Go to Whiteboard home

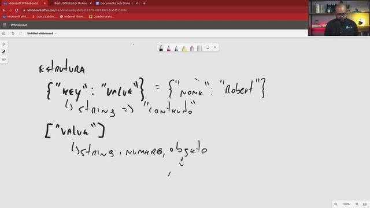[x=4, y=34]
